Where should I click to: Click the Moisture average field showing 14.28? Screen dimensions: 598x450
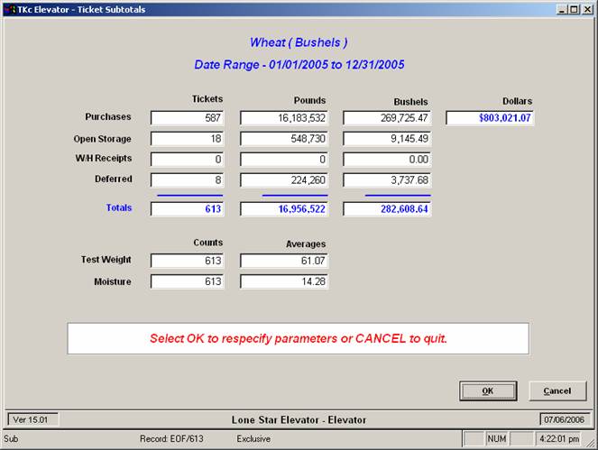284,282
